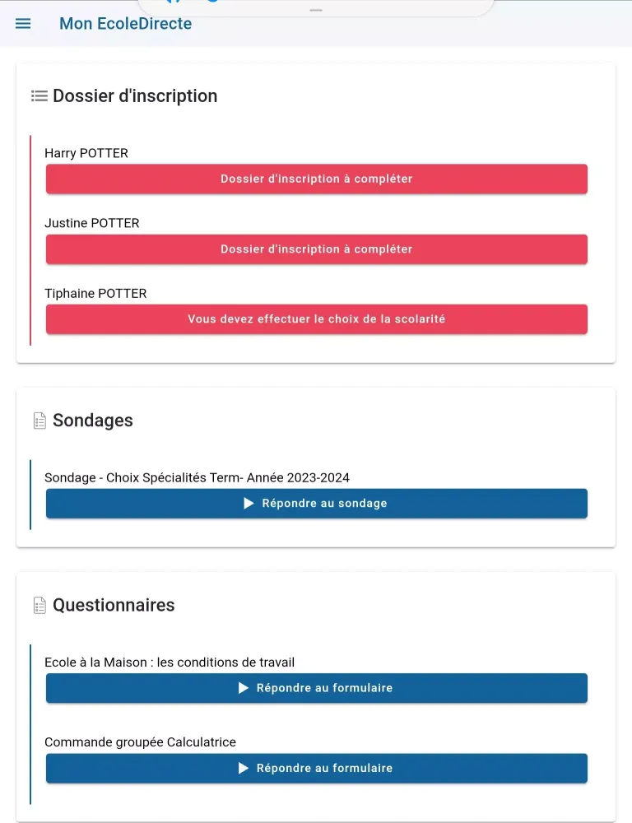Click the form icon next to Questionnaires

(39, 606)
